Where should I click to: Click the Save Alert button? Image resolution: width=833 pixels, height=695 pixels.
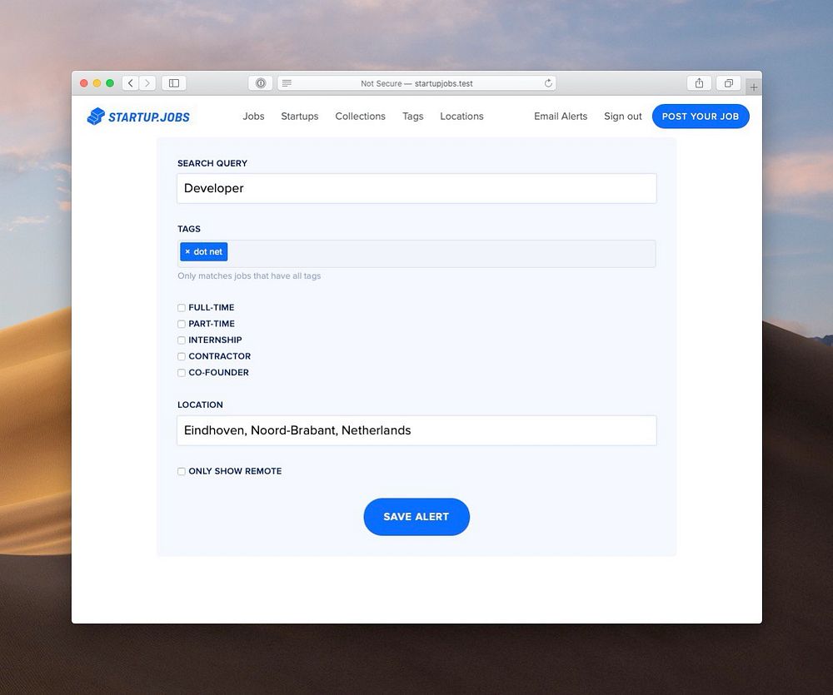tap(416, 517)
